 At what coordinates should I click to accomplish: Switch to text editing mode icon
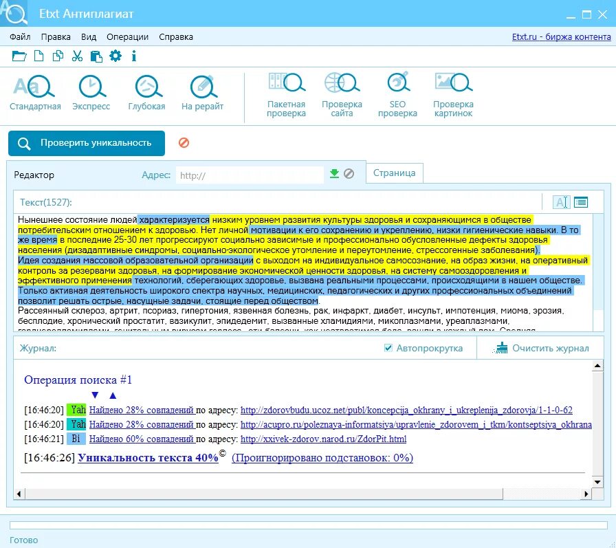click(562, 202)
